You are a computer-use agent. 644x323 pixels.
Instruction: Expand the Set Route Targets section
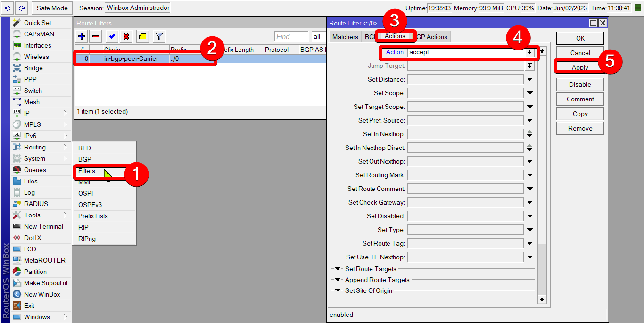(338, 269)
